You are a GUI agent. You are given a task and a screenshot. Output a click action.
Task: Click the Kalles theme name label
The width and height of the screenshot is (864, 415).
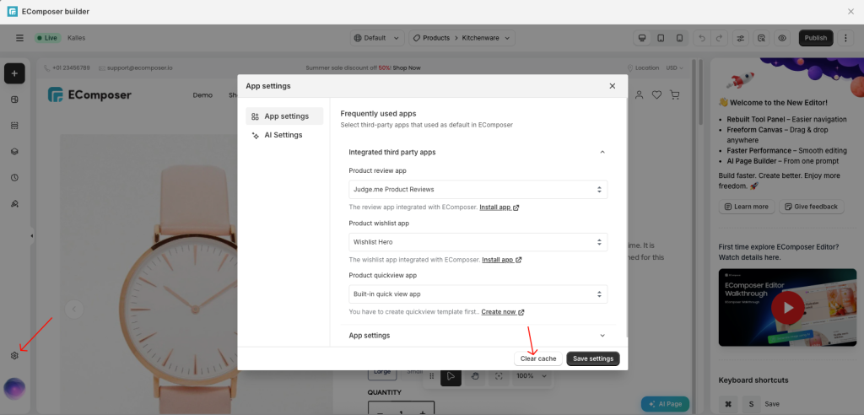(x=77, y=38)
